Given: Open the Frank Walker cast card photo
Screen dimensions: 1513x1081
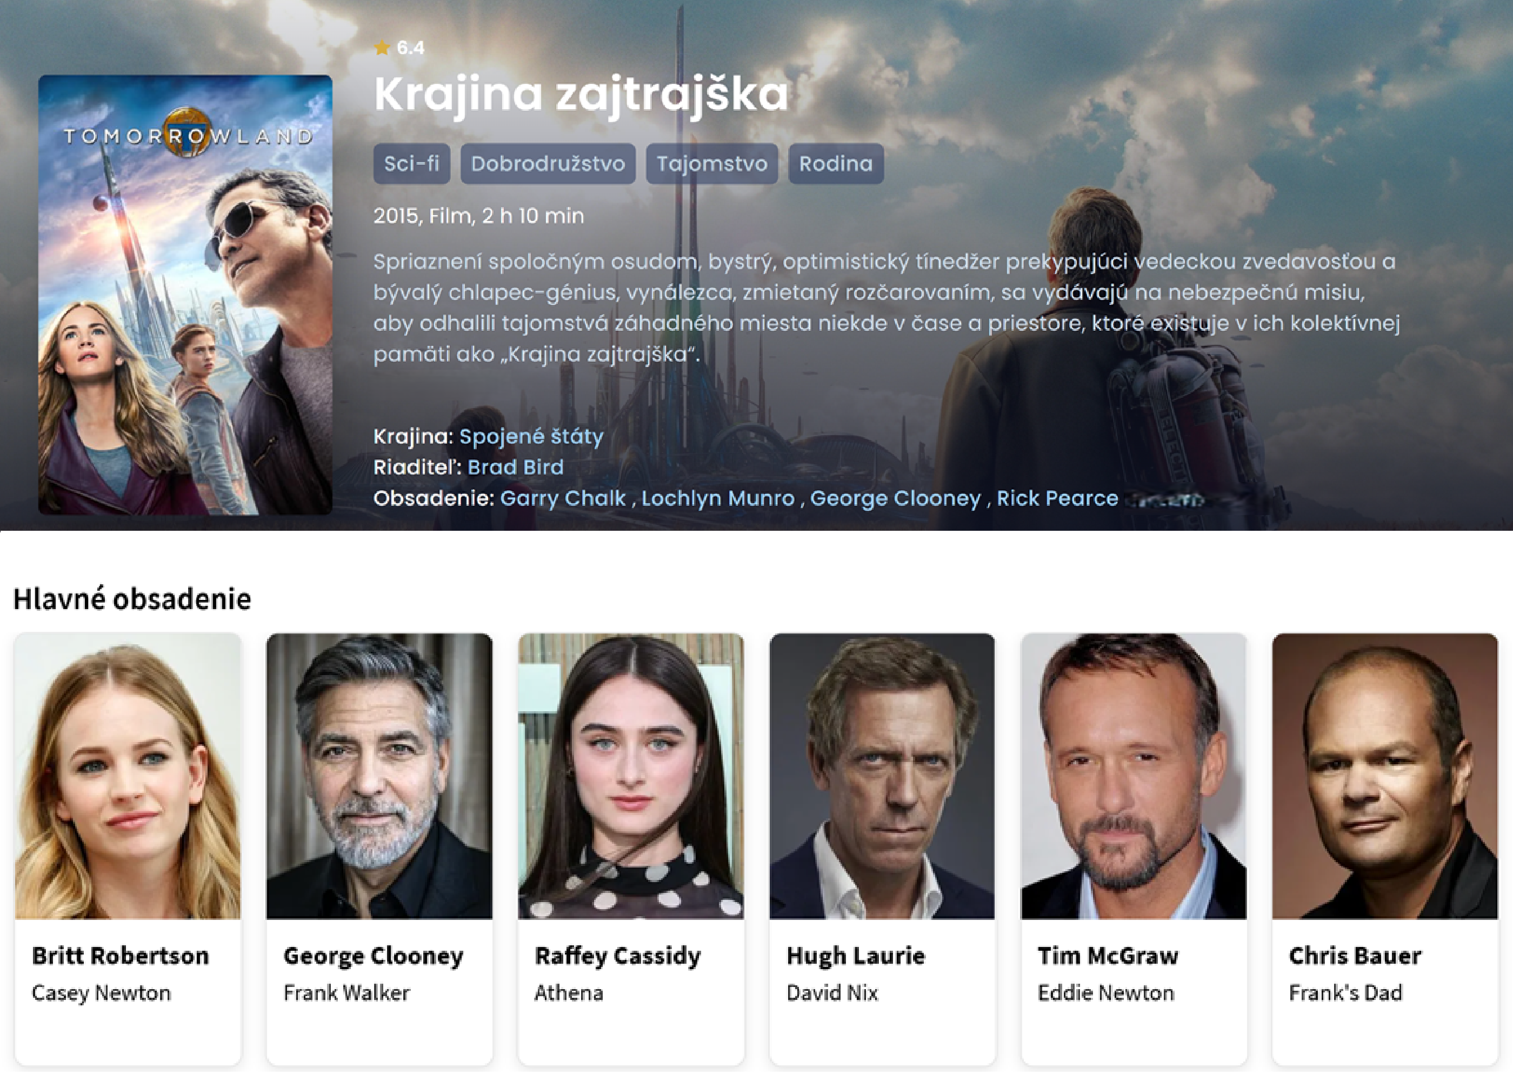Looking at the screenshot, I should point(379,776).
